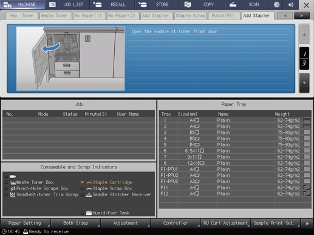Click the Waste Toner Box icon
314x235 pixels.
[x=13, y=182]
